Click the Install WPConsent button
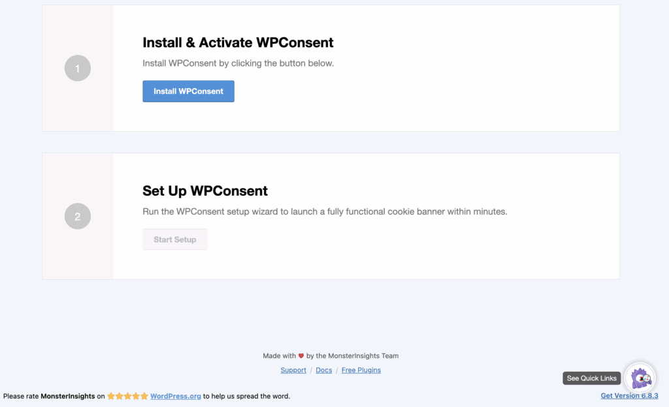 188,91
